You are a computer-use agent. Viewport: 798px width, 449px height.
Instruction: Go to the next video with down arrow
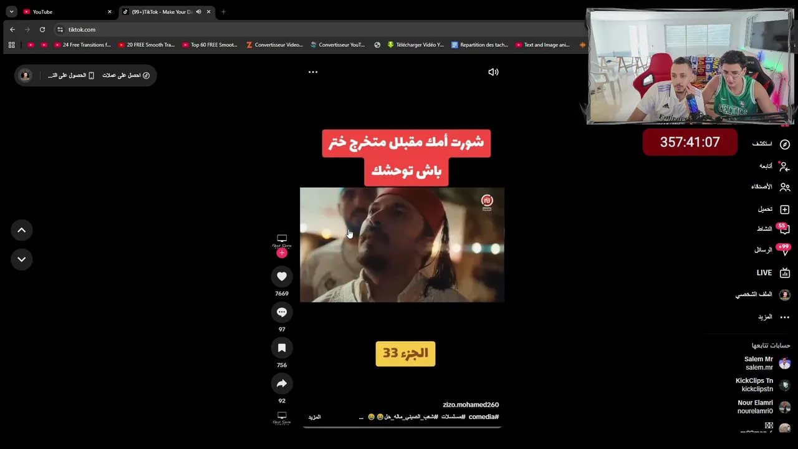(21, 259)
